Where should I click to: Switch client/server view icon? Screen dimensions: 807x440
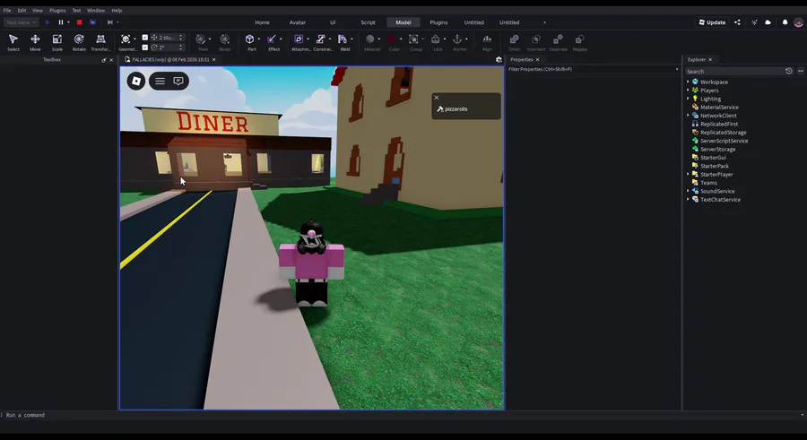click(x=92, y=22)
